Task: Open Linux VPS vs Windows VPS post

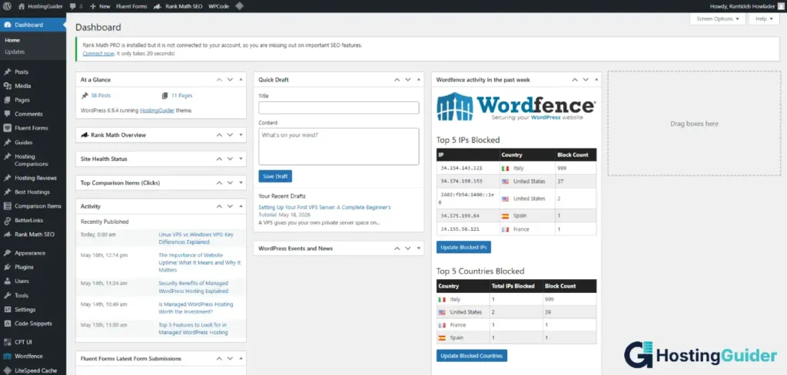Action: click(196, 238)
